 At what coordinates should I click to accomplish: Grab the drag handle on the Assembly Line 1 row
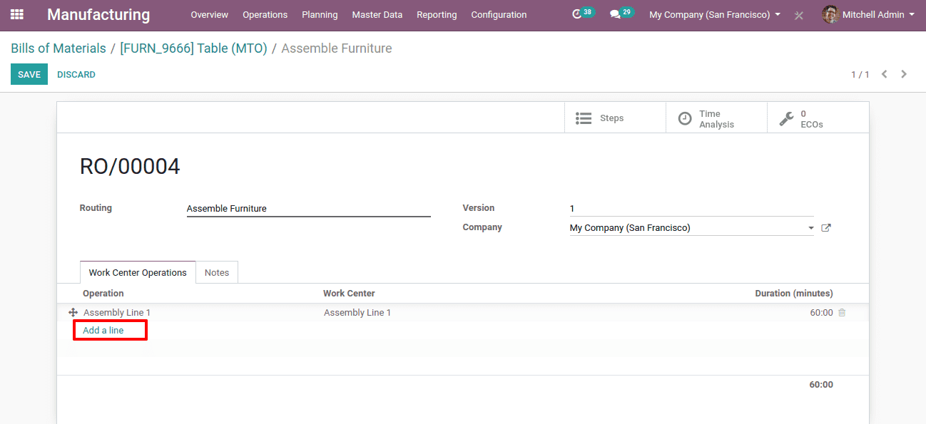73,312
